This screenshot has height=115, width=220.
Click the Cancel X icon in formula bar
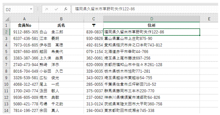point(47,9)
